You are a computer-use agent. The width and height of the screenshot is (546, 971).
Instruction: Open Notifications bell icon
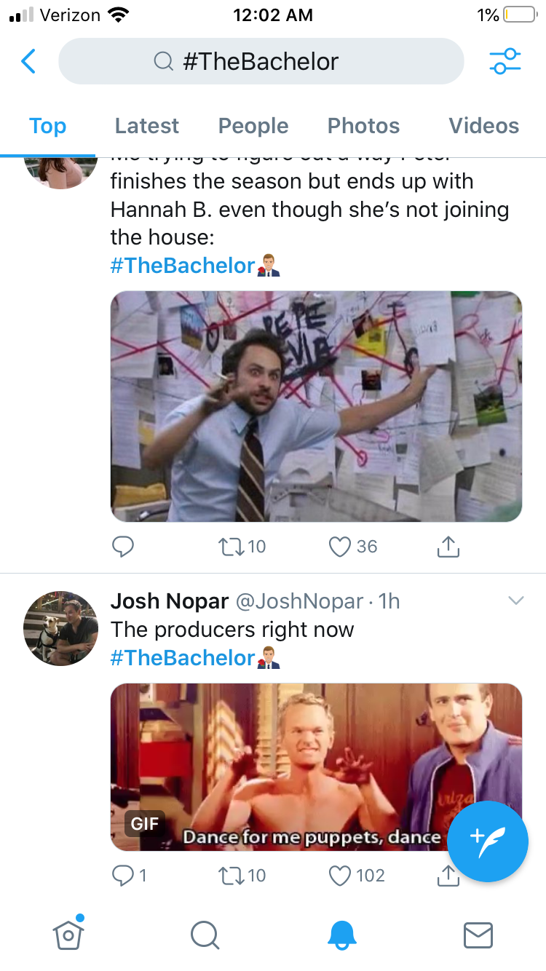coord(341,935)
